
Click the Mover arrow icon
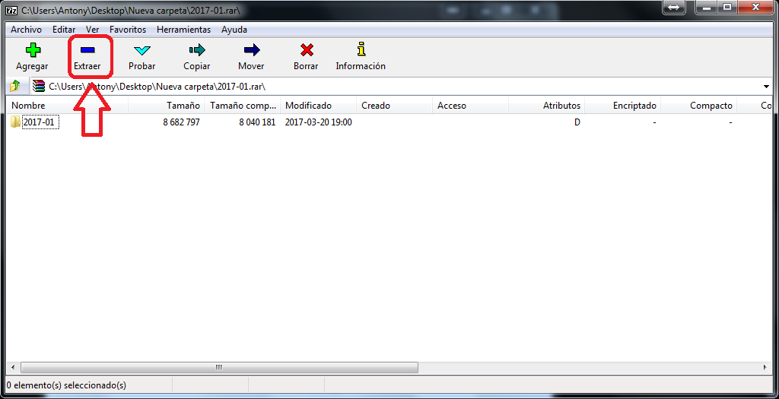[251, 49]
